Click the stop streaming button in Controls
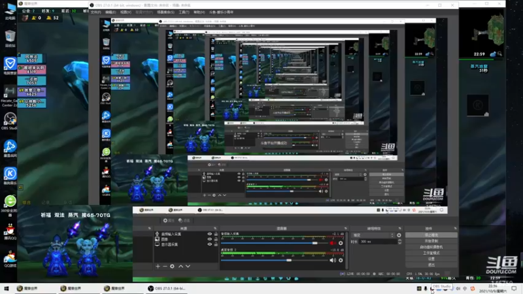 tap(431, 235)
